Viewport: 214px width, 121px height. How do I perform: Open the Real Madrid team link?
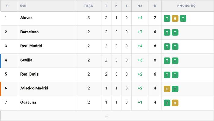(31, 46)
